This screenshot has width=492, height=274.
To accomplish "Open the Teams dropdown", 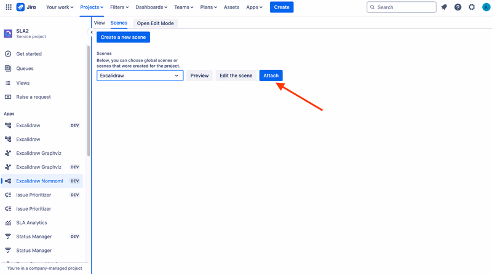I will (x=183, y=7).
